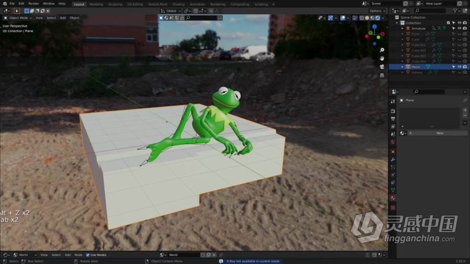Enable Use Nodes checkbox
The image size is (470, 264).
coord(88,255)
